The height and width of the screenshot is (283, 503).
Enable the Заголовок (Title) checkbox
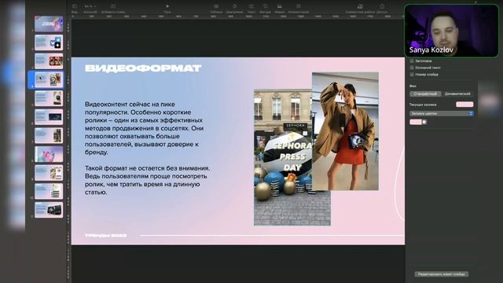[x=412, y=61]
